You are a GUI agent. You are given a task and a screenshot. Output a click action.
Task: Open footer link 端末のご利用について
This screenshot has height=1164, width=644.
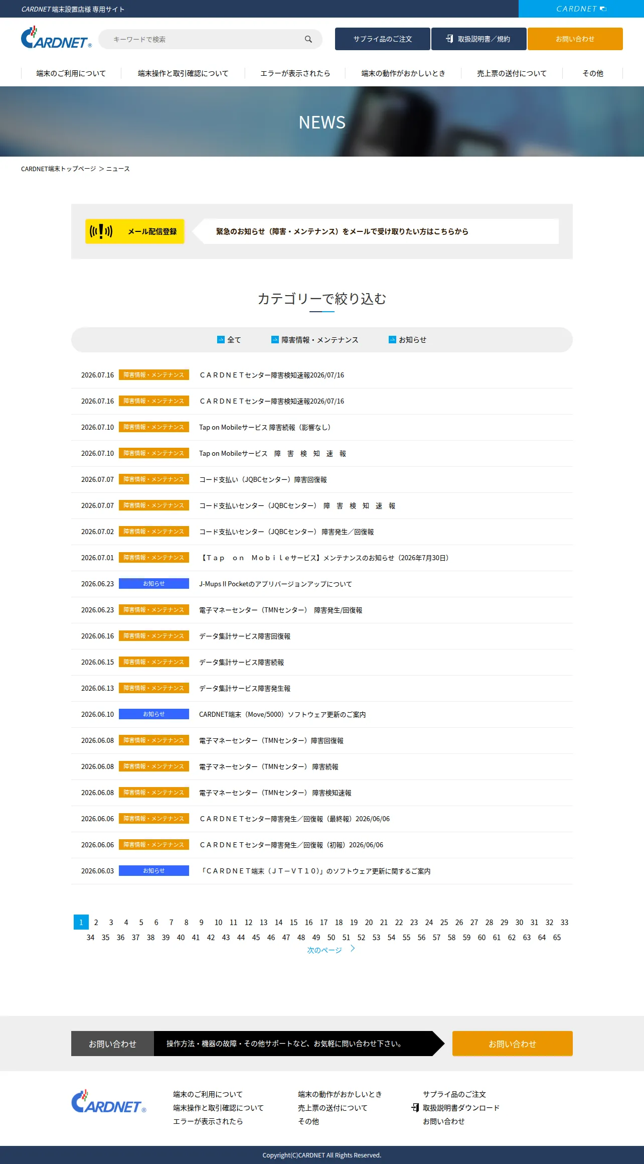click(x=208, y=1094)
